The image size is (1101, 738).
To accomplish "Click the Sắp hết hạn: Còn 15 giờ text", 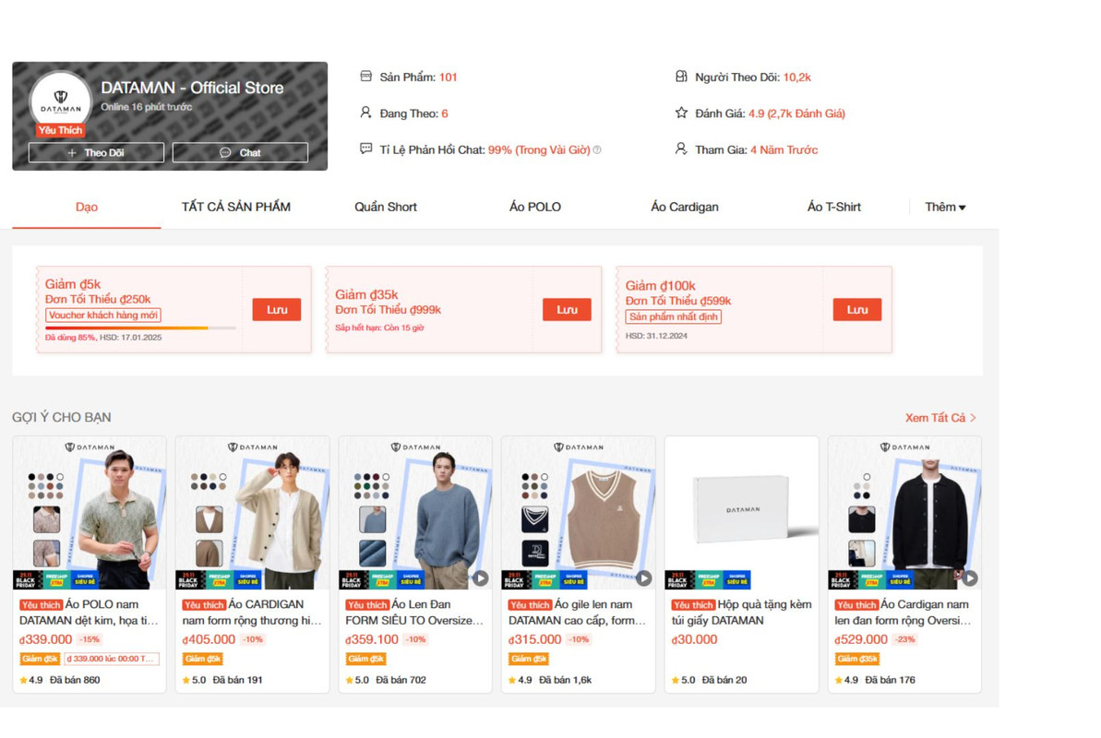I will tap(379, 327).
